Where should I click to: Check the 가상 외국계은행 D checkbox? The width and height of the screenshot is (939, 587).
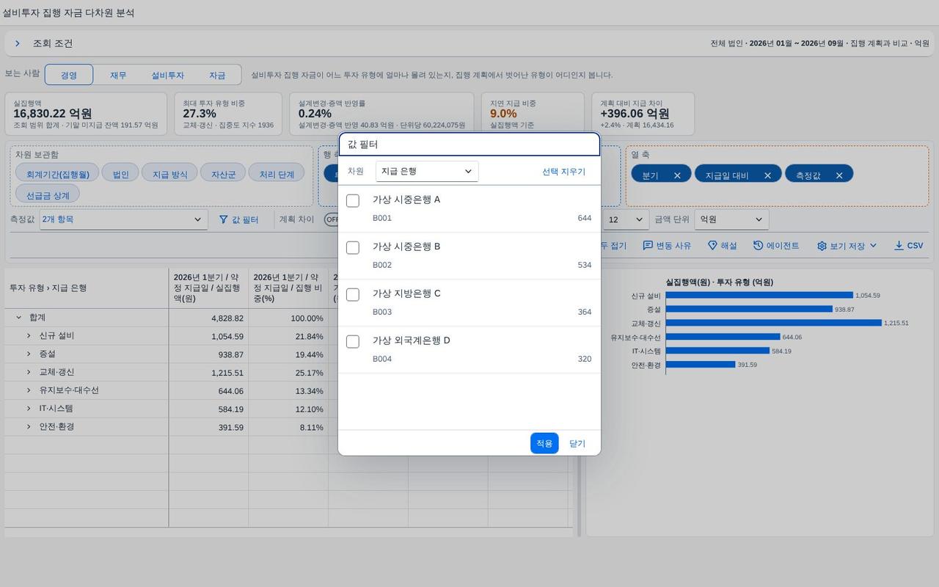click(x=353, y=341)
